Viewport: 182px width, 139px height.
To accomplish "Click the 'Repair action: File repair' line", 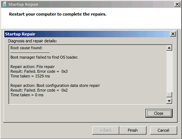I will pyautogui.click(x=33, y=67).
